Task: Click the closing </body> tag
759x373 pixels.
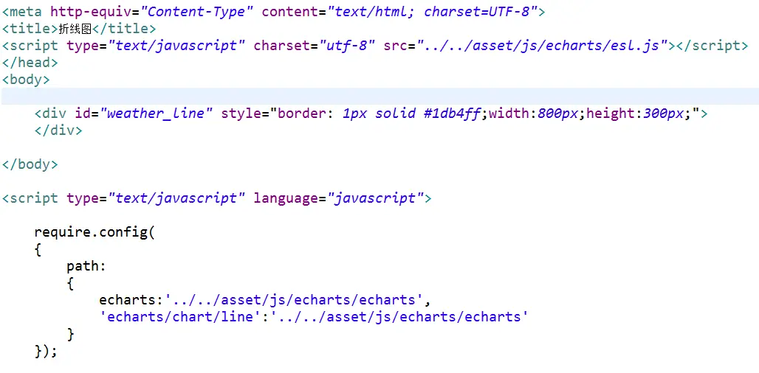Action: [x=30, y=164]
